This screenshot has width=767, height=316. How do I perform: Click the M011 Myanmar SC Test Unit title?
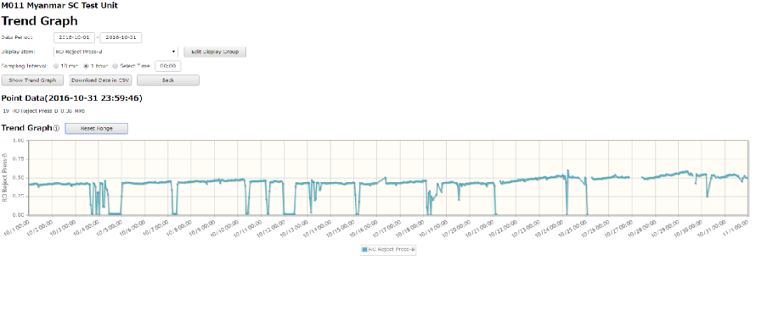point(59,6)
